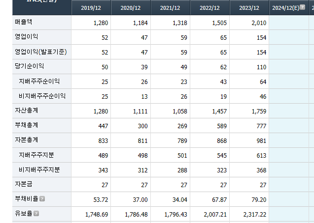Open the 부채비율 help icon

(42, 198)
